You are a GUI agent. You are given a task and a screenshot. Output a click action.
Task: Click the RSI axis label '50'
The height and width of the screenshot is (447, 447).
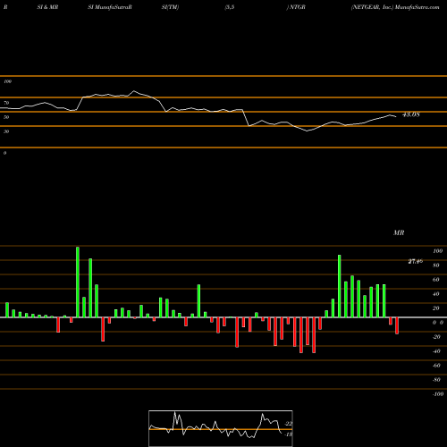pos(6,117)
